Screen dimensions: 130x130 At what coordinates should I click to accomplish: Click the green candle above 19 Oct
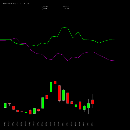(x=84, y=108)
